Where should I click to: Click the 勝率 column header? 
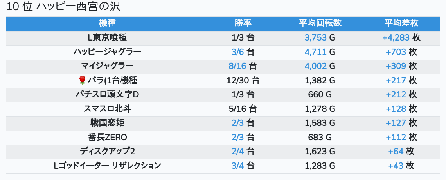coord(243,23)
